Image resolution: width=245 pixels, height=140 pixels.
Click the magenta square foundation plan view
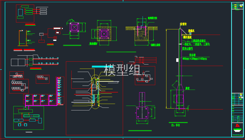(103, 33)
